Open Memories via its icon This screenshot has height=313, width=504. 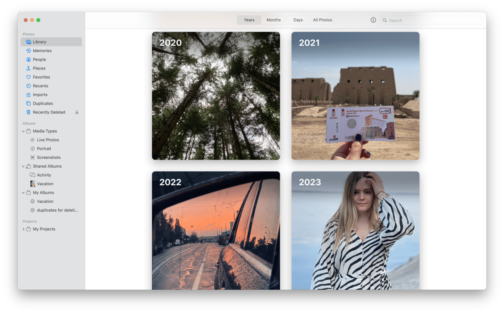[x=28, y=51]
